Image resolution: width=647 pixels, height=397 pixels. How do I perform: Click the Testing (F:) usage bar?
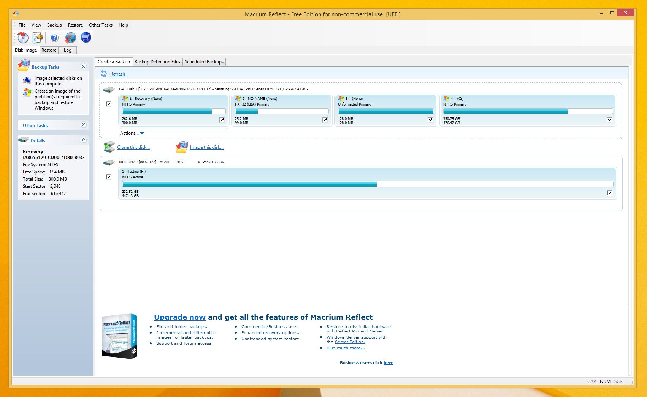click(368, 184)
